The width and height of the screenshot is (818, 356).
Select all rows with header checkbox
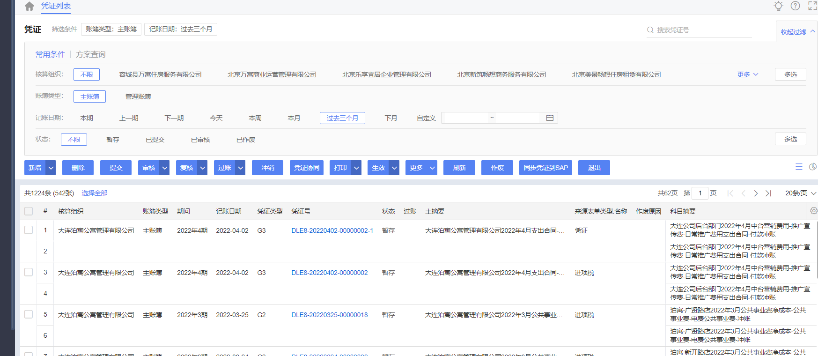click(x=29, y=211)
